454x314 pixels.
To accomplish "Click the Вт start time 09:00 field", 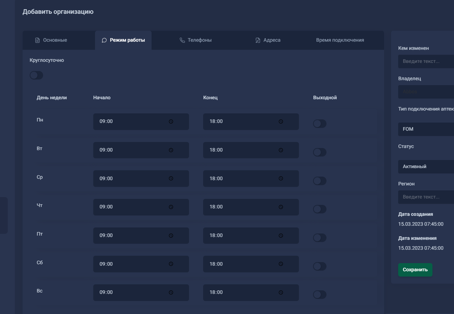I will point(141,150).
